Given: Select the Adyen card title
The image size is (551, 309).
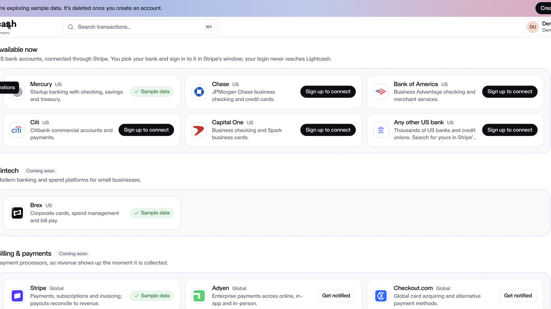Looking at the screenshot, I should pos(220,288).
